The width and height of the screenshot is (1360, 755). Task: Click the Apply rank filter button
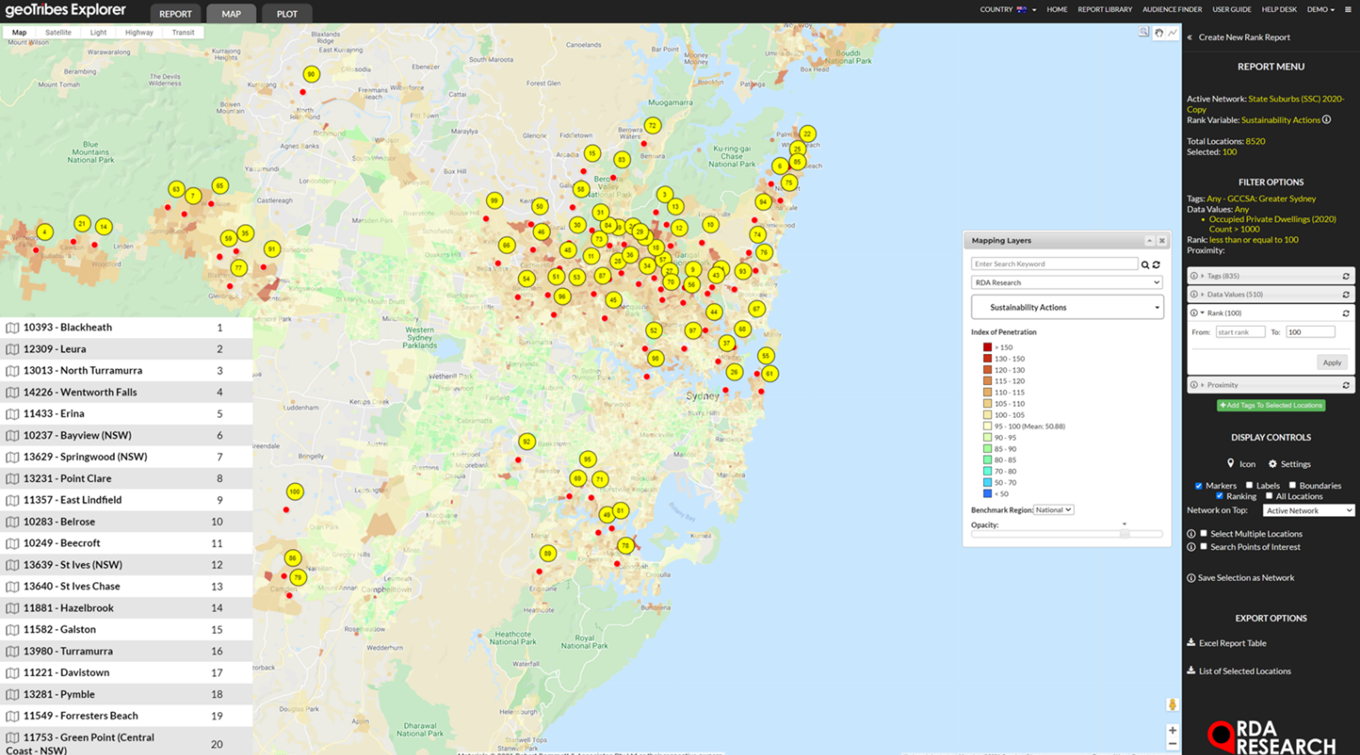click(1331, 363)
